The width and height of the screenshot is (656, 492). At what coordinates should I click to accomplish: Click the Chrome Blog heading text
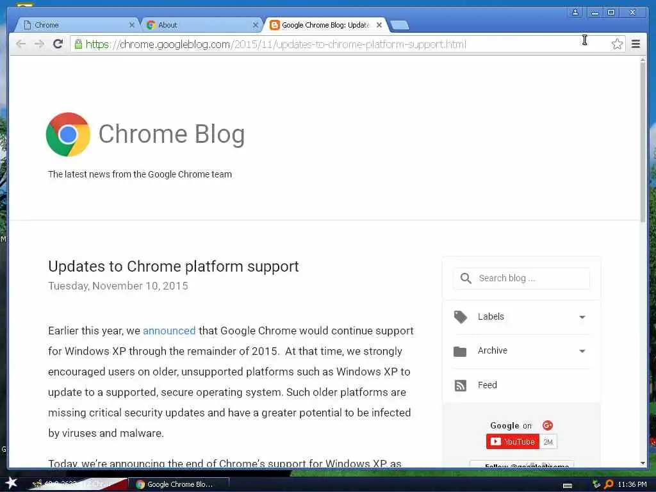(x=172, y=135)
